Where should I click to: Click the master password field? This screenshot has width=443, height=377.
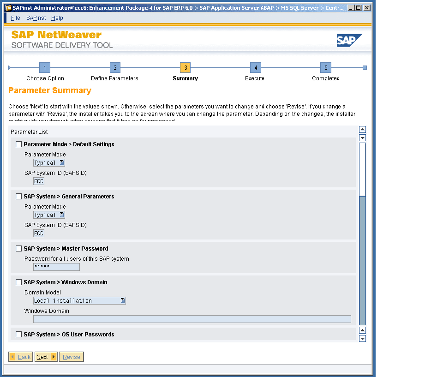pyautogui.click(x=56, y=267)
